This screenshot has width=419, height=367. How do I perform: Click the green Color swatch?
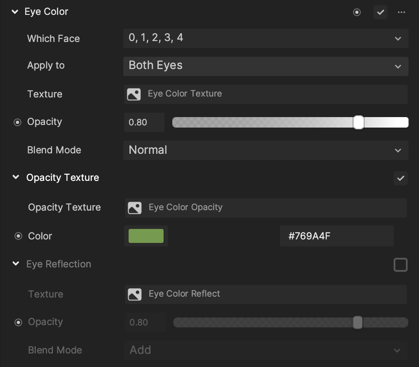tap(146, 236)
